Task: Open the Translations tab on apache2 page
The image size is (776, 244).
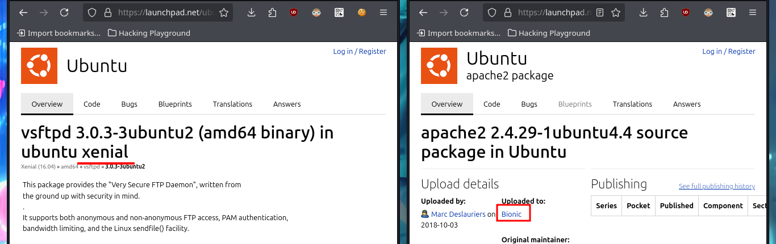Action: pos(632,104)
